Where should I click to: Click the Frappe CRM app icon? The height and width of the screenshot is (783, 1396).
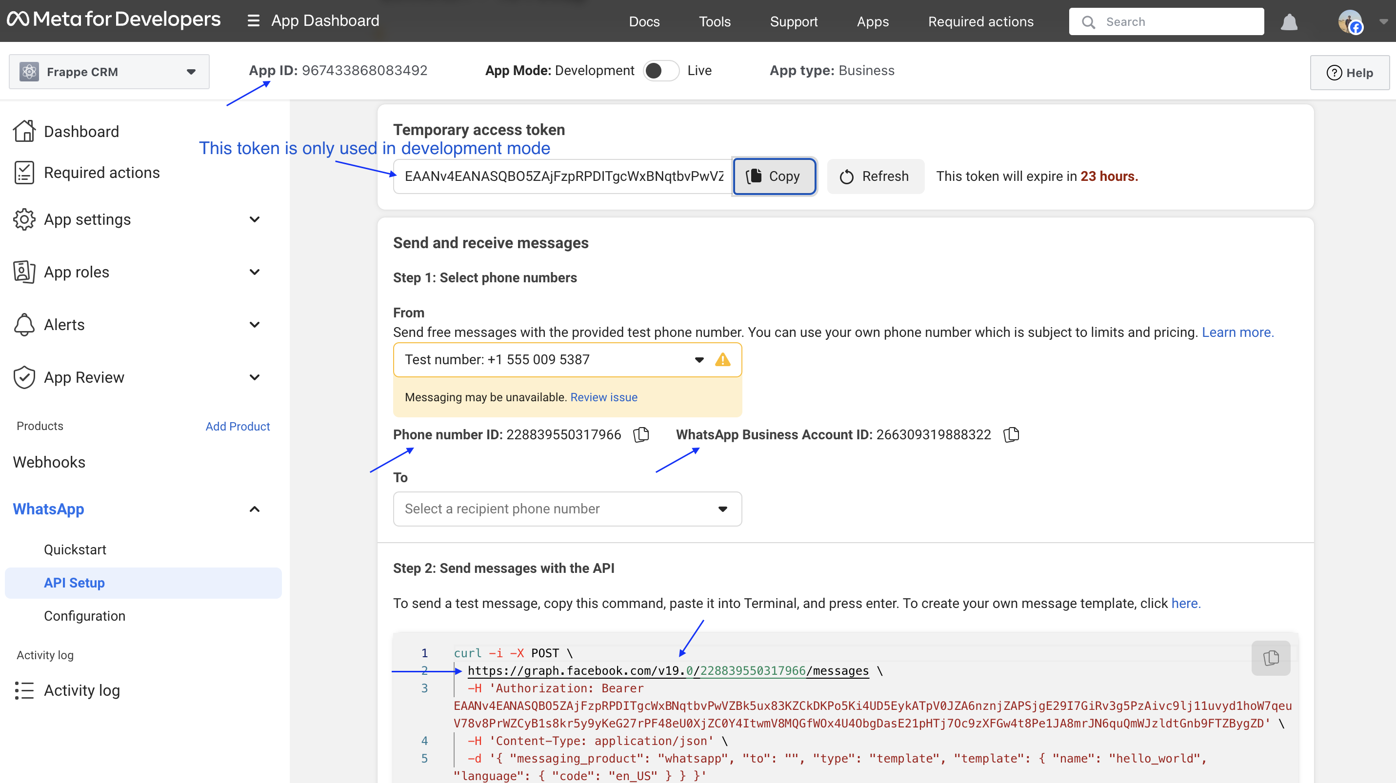pyautogui.click(x=29, y=72)
